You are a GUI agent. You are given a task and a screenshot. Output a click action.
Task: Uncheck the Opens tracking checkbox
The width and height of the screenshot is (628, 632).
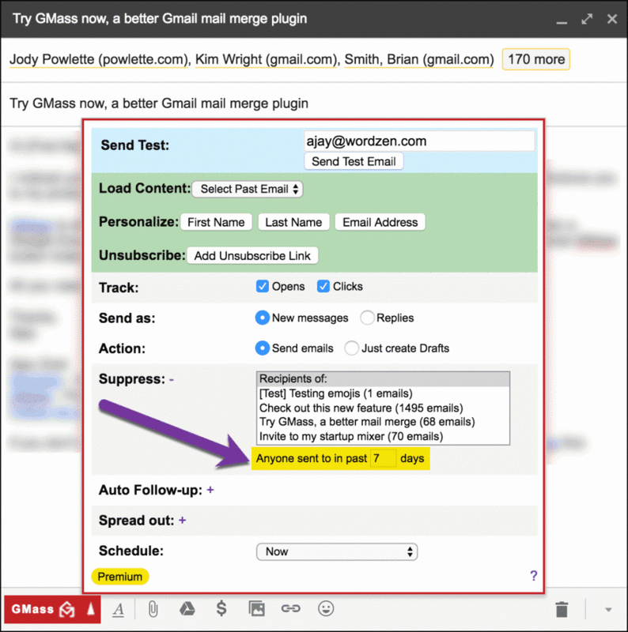point(263,287)
